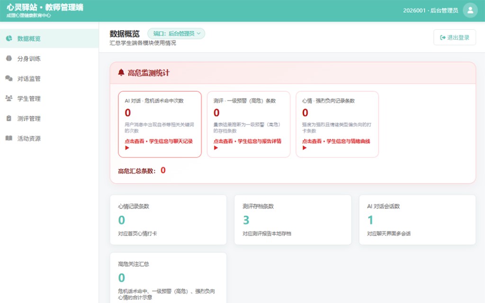Click the 汇总学生端各模块使用情况 subtitle
The image size is (485, 303).
pos(143,43)
